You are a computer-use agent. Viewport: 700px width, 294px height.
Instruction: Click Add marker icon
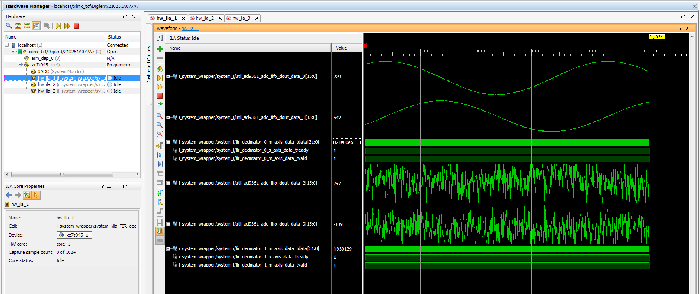[x=160, y=193]
